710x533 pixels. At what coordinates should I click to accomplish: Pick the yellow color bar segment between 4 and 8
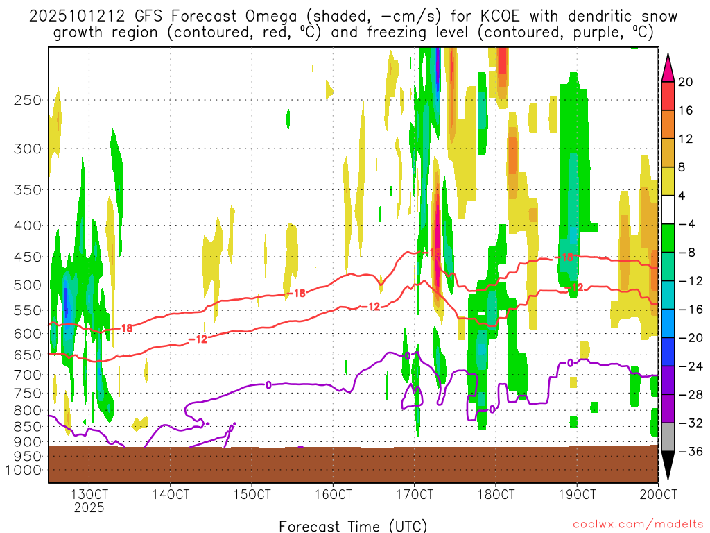[668, 182]
